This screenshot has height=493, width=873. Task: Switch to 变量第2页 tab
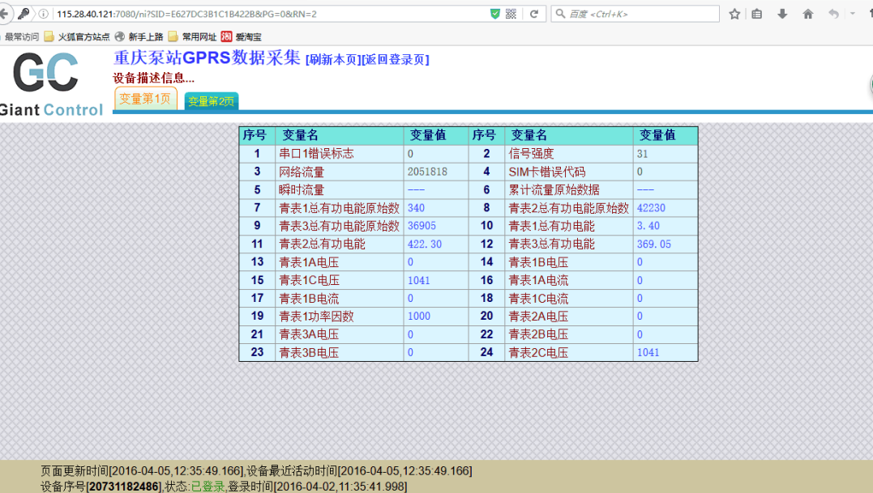point(211,102)
